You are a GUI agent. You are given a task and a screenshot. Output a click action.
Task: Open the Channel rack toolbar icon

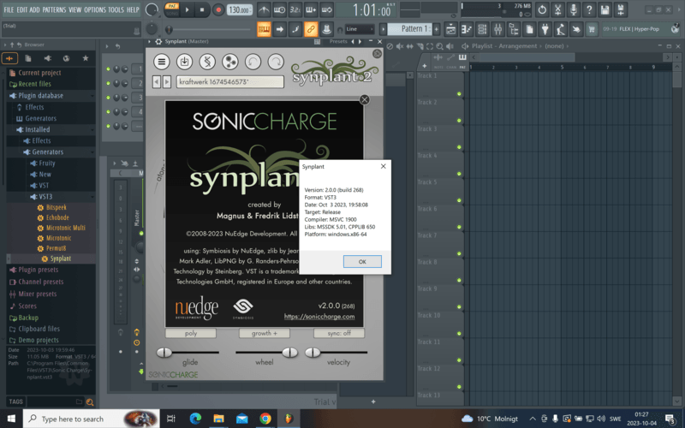482,29
